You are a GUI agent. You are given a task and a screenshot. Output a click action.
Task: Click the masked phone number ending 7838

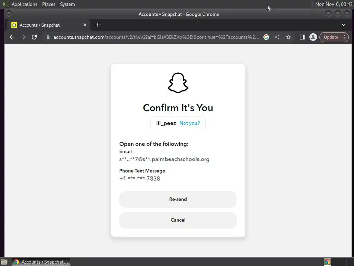[140, 178]
